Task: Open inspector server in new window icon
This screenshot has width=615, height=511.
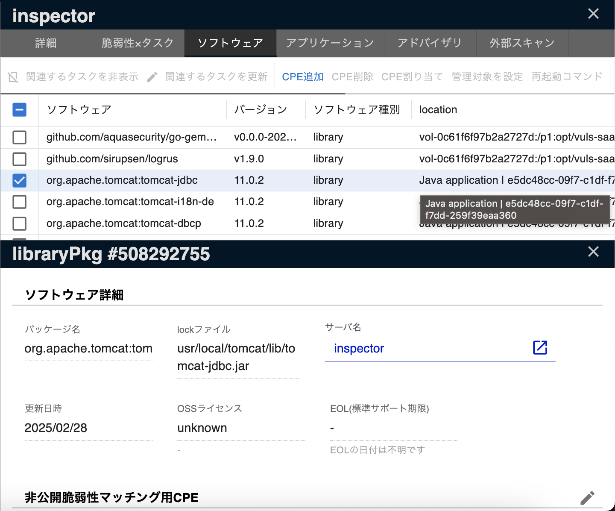Action: 540,348
